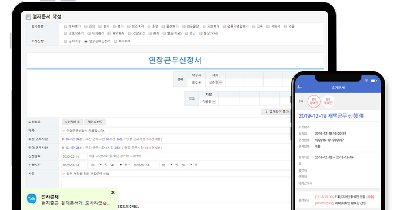Choose 휴가취소 under 조정신청
This screenshot has height=210, width=396.
(x=115, y=41)
